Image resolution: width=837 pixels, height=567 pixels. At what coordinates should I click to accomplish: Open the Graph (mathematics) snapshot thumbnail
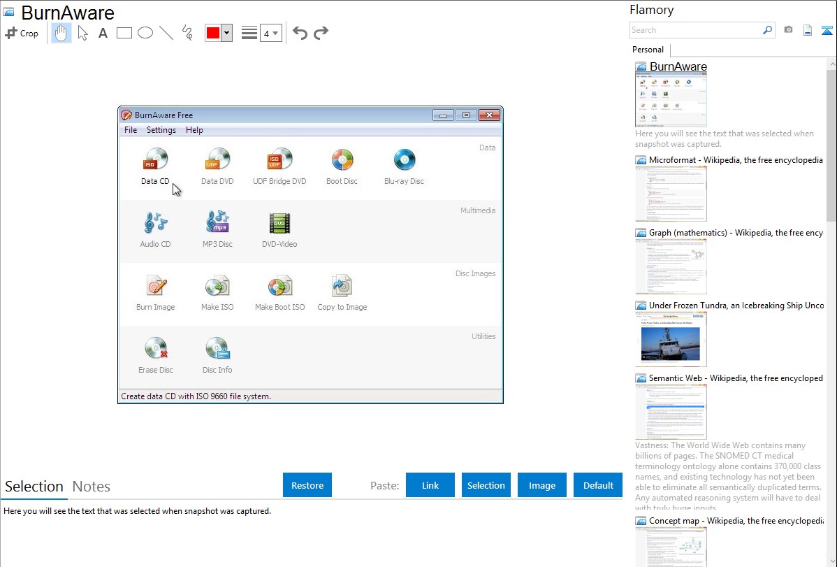click(x=671, y=266)
